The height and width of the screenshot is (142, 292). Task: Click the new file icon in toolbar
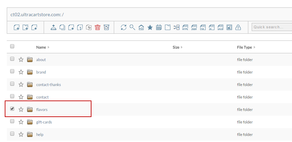(x=17, y=27)
